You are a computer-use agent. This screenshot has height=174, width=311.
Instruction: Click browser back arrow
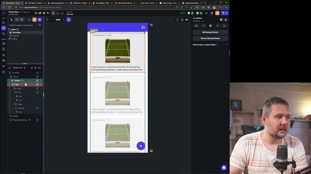[x=4, y=7]
